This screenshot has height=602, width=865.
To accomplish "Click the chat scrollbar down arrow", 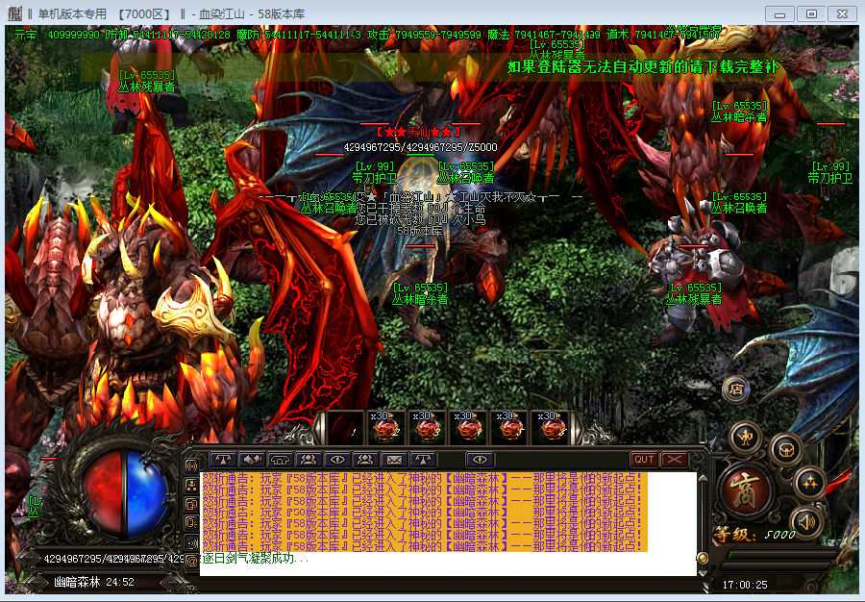I will [x=703, y=572].
